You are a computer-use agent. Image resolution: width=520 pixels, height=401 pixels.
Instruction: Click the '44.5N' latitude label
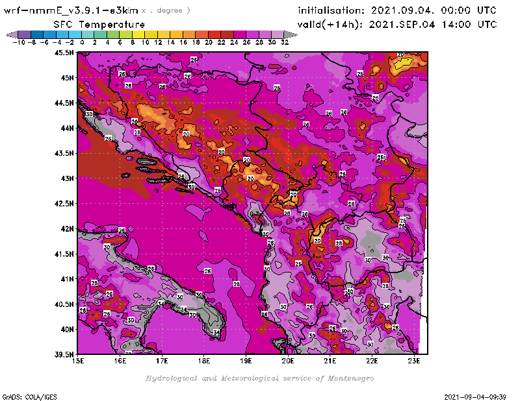[x=64, y=103]
